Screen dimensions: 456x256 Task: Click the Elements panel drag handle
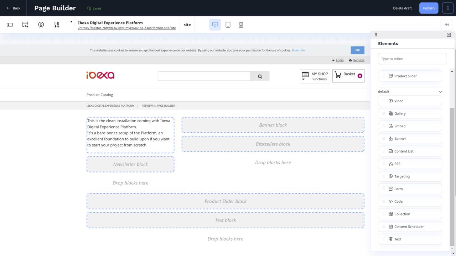click(375, 35)
